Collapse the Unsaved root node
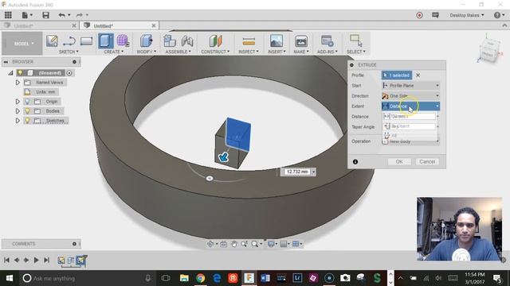The width and height of the screenshot is (510, 286). tap(10, 73)
